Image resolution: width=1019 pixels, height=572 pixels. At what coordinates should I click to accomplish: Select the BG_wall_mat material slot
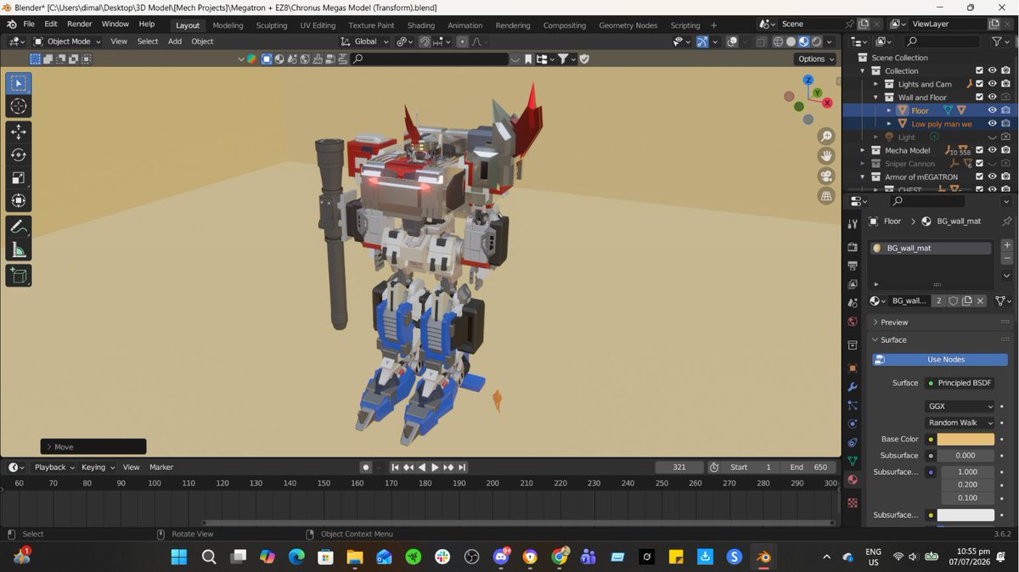[x=932, y=248]
